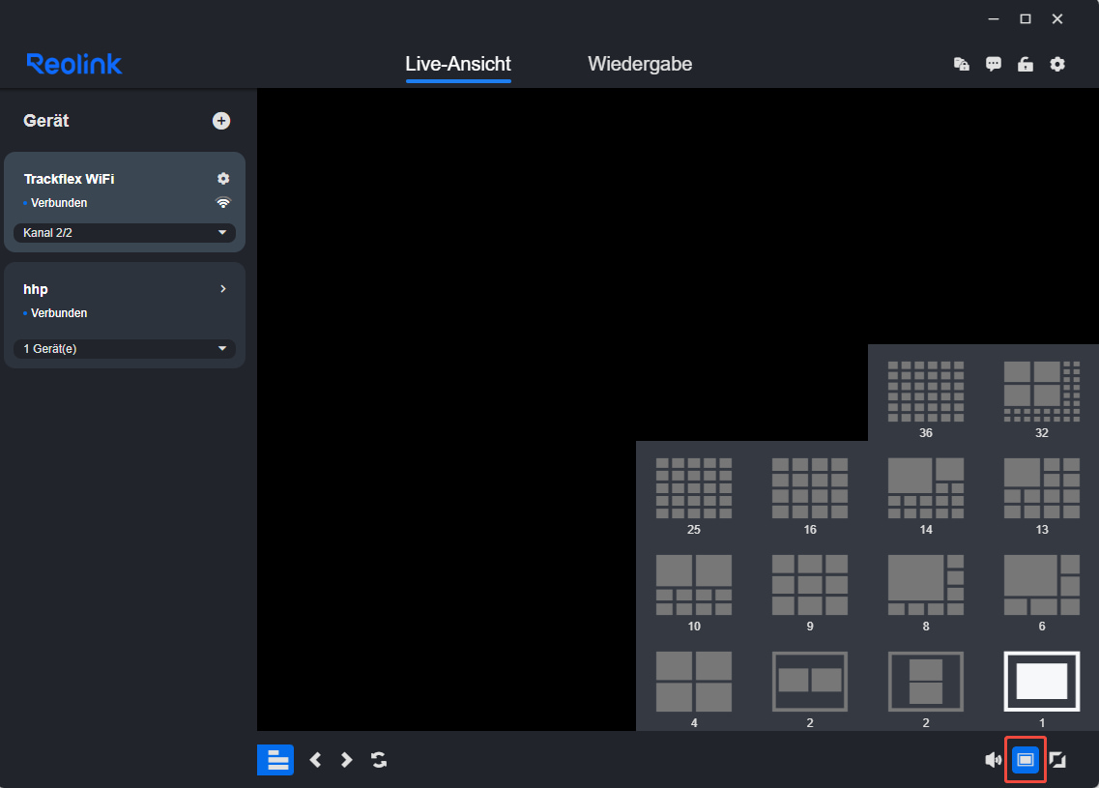Screen dimensions: 1099x788
Task: Click Verbunden status under hhp
Action: pos(59,312)
